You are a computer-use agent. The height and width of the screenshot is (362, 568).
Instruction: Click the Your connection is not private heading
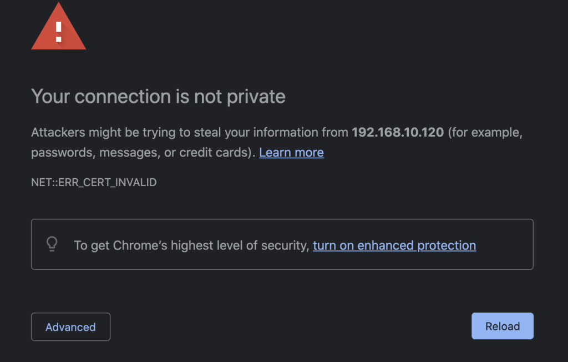pyautogui.click(x=158, y=97)
